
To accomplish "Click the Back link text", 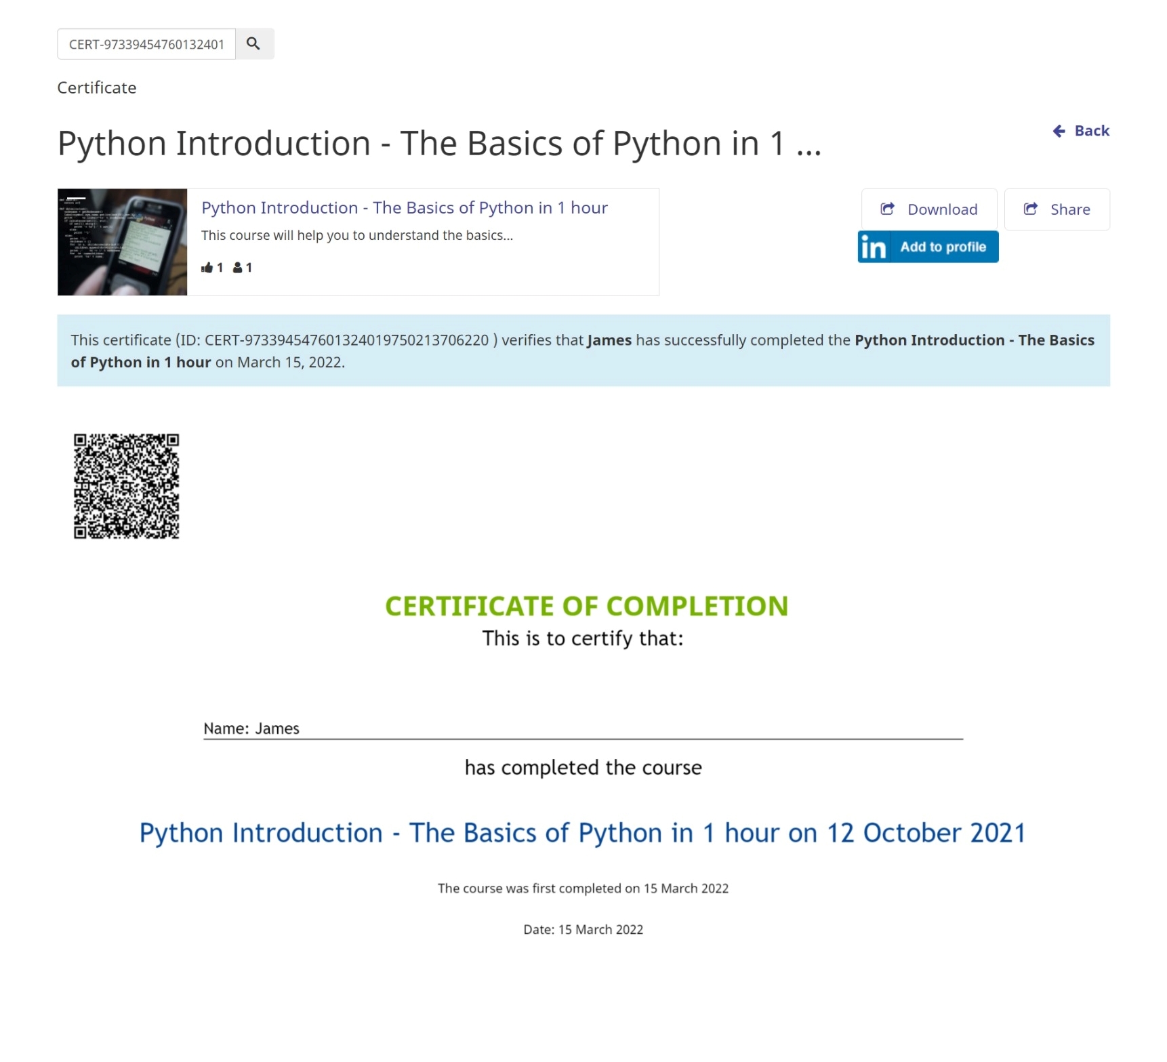I will click(x=1091, y=131).
